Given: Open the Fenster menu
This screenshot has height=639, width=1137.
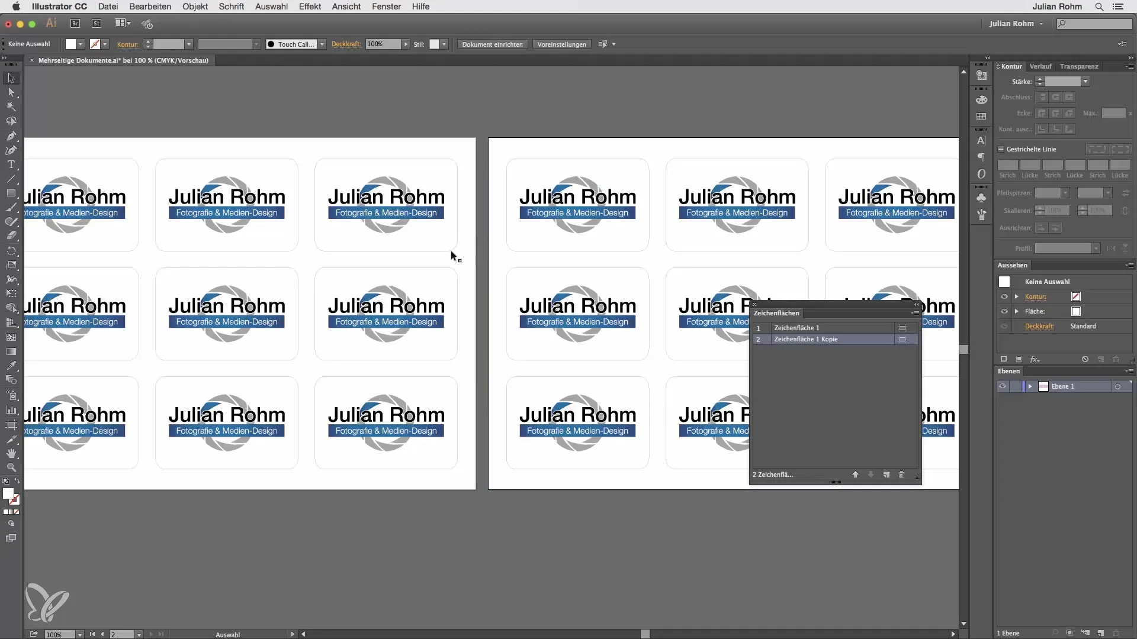Looking at the screenshot, I should 386,7.
